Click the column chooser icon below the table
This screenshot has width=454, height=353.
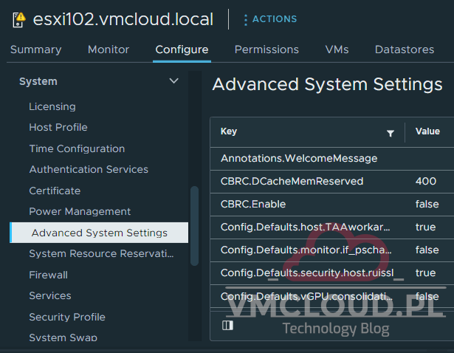coord(227,325)
